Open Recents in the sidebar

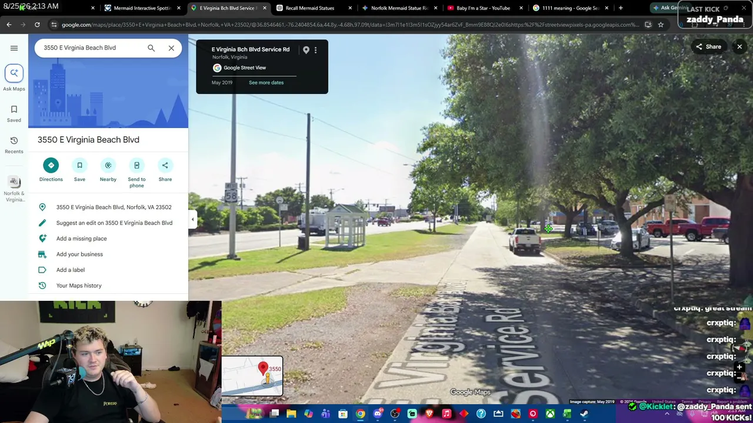pyautogui.click(x=14, y=145)
